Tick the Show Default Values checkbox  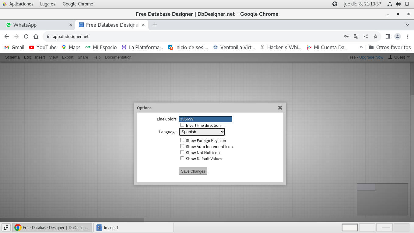pos(182,158)
